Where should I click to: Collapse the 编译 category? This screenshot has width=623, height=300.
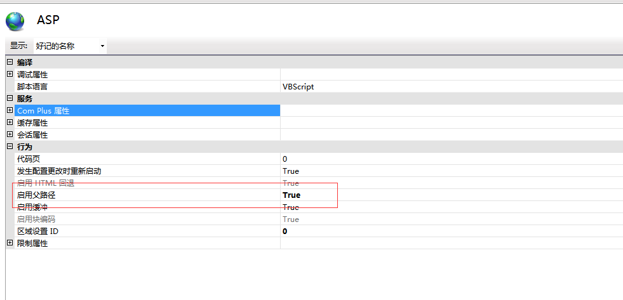[10, 62]
